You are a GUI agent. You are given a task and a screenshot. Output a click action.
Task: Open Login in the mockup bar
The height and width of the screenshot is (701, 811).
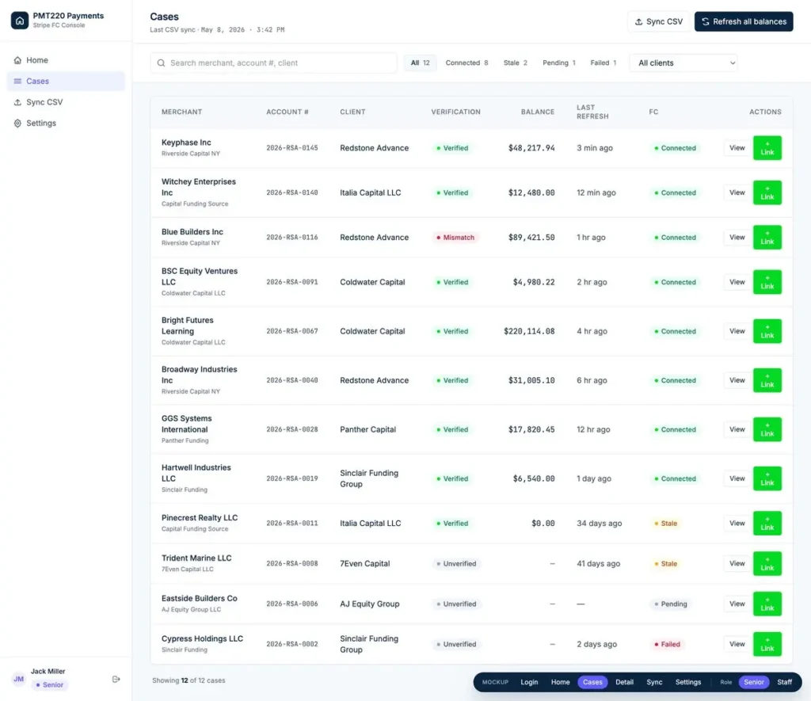pos(528,682)
